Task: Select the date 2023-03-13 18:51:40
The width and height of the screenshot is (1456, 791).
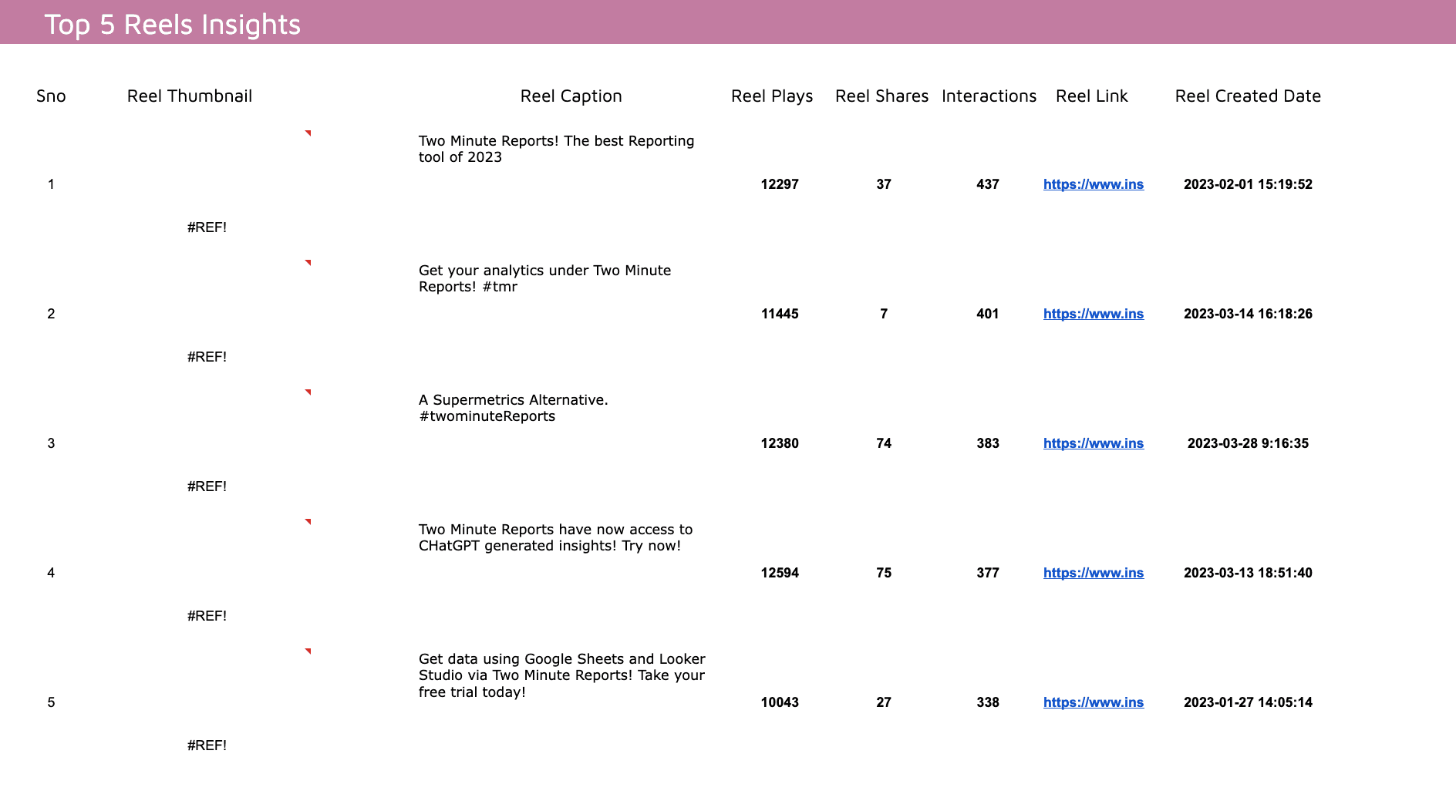Action: (1248, 573)
